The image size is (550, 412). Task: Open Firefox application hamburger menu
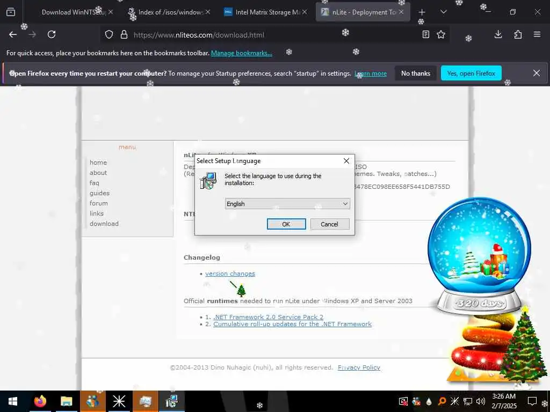(x=537, y=34)
